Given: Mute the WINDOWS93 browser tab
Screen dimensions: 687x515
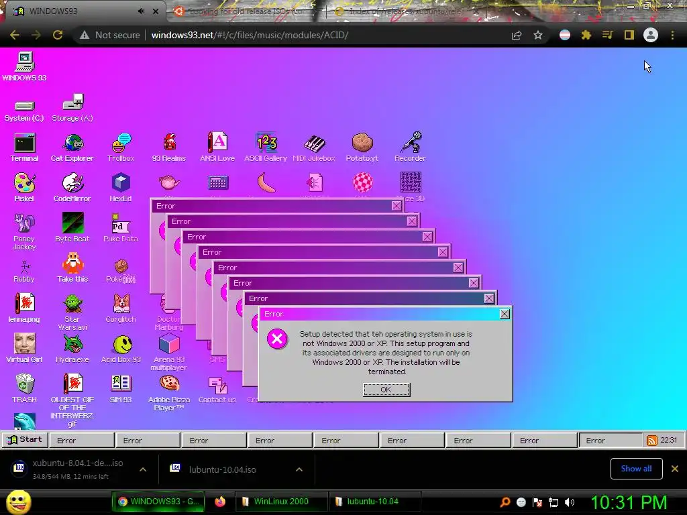Looking at the screenshot, I should [142, 11].
